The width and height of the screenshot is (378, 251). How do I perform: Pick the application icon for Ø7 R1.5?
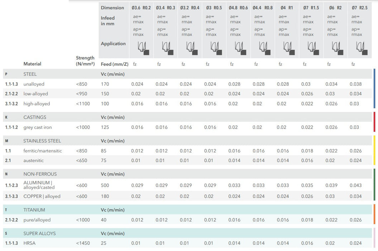[314, 48]
